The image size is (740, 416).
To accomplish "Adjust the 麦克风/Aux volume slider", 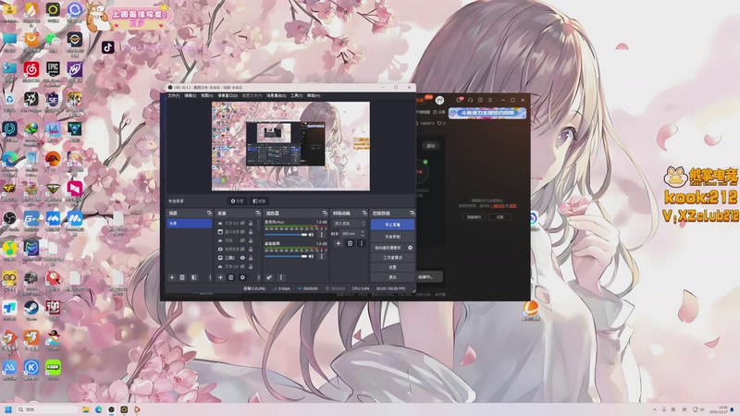I will point(286,235).
